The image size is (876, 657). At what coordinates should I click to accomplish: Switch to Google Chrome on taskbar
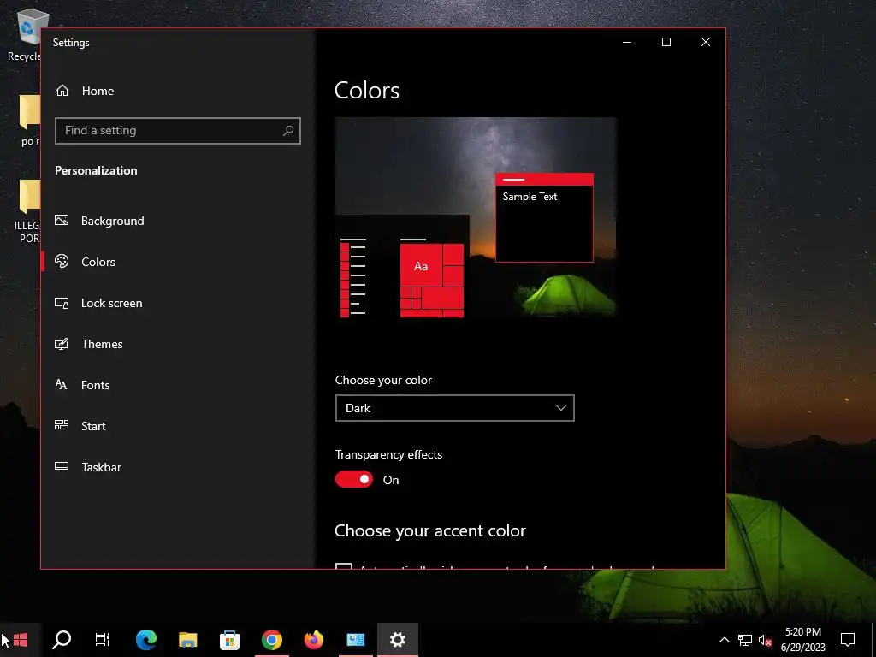coord(271,640)
